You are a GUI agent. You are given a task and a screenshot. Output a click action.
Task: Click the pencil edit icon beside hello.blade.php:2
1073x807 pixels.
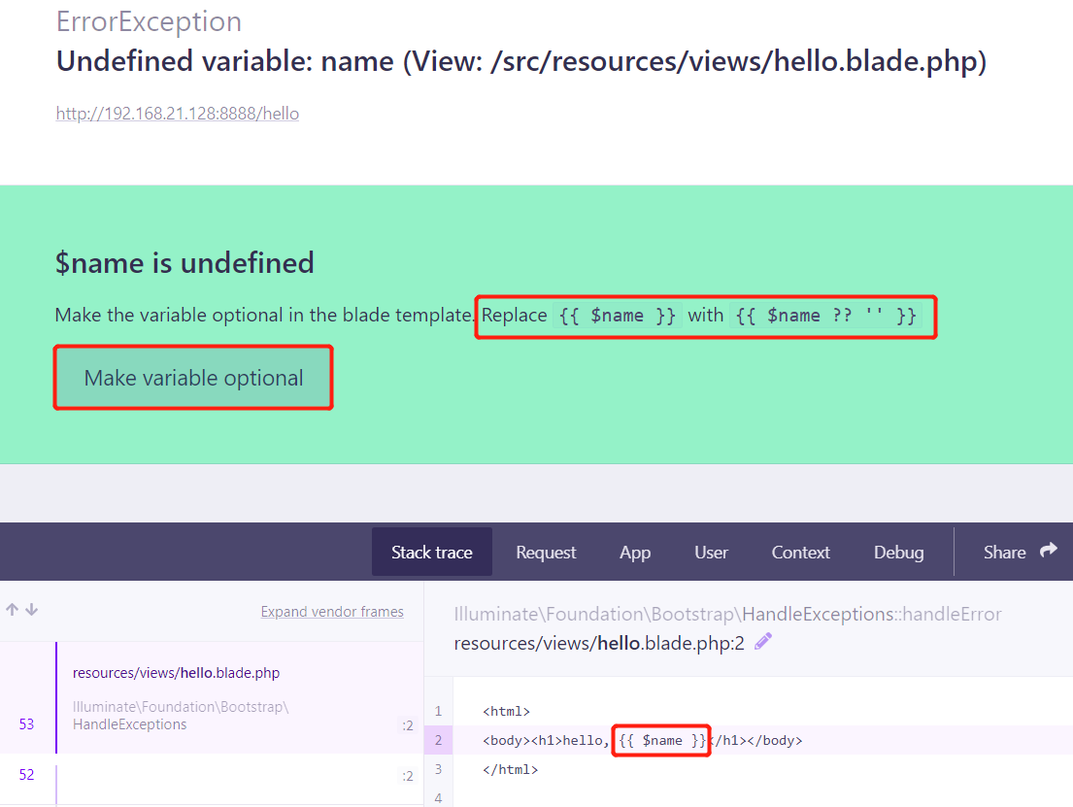point(763,641)
